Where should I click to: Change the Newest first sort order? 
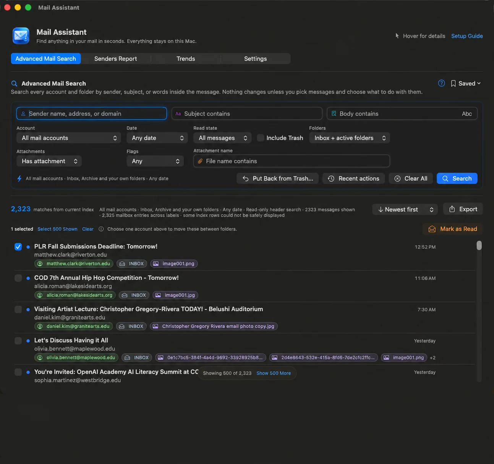click(405, 209)
